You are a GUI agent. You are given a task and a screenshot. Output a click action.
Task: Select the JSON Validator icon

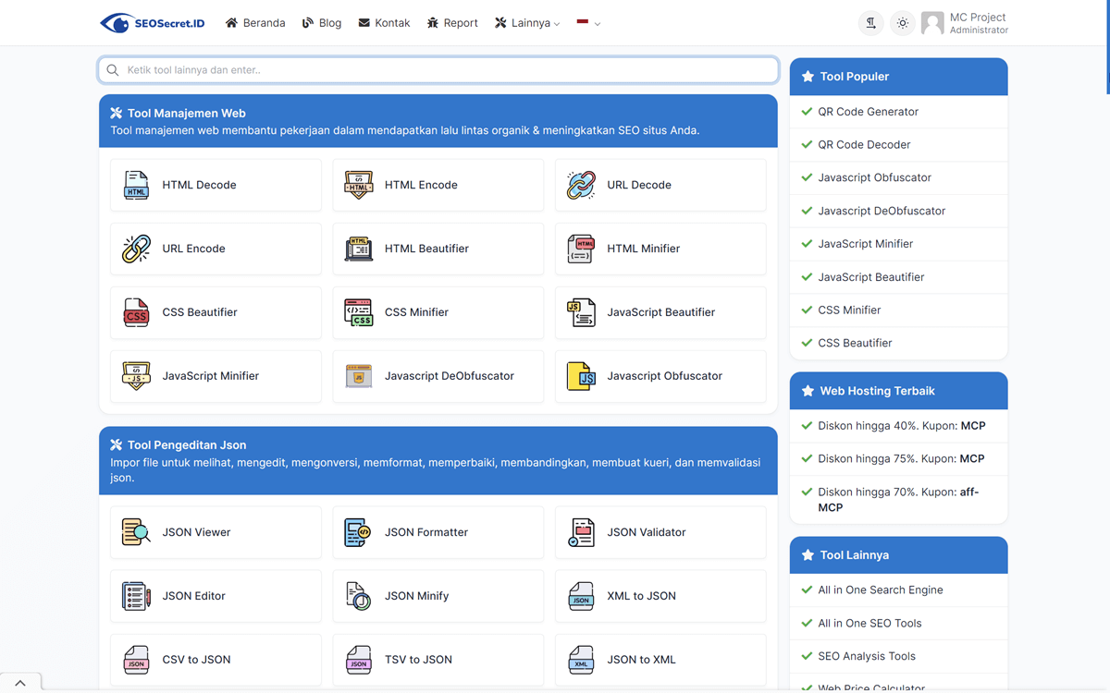[580, 532]
